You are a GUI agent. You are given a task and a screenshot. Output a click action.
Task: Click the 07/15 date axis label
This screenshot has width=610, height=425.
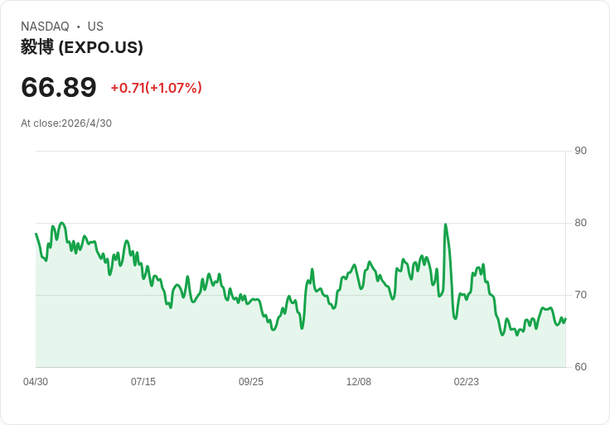pyautogui.click(x=143, y=382)
